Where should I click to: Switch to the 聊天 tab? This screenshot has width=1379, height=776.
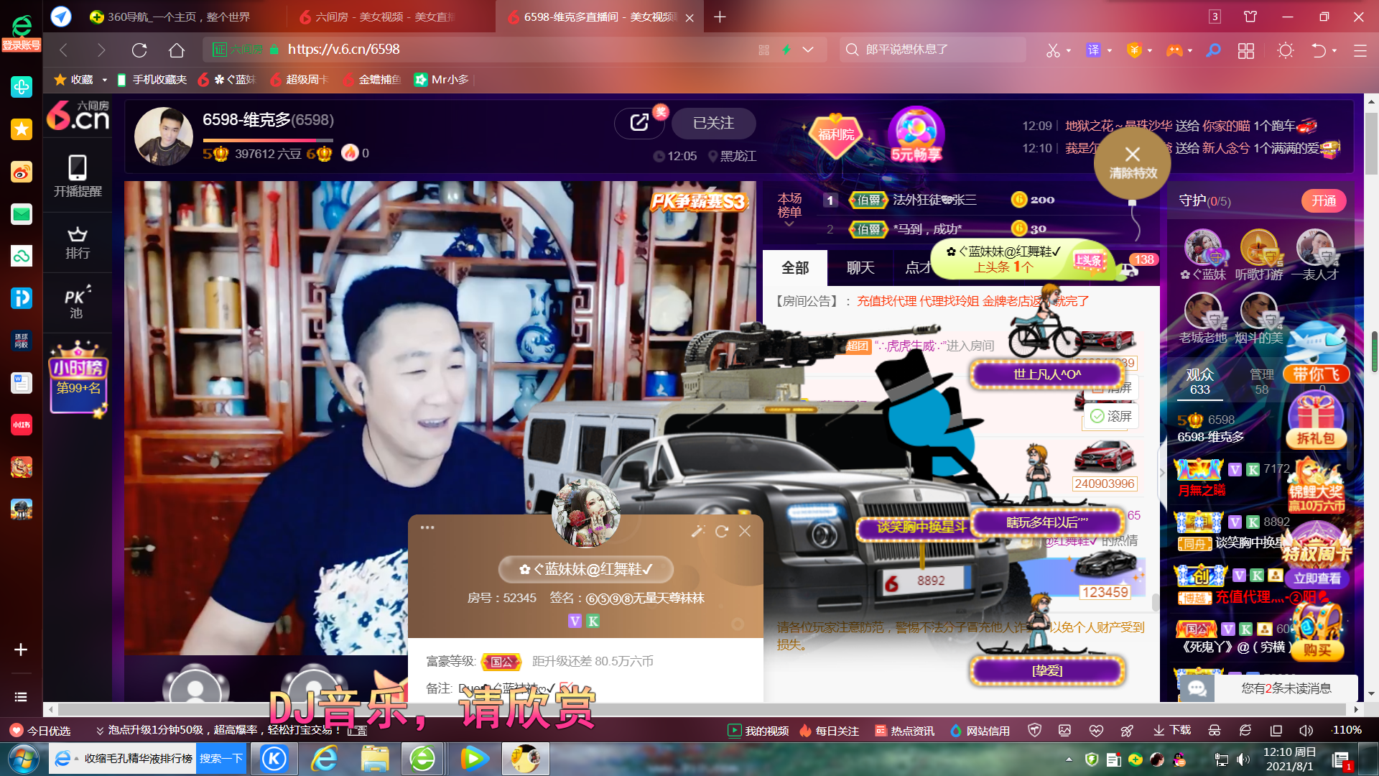(860, 268)
